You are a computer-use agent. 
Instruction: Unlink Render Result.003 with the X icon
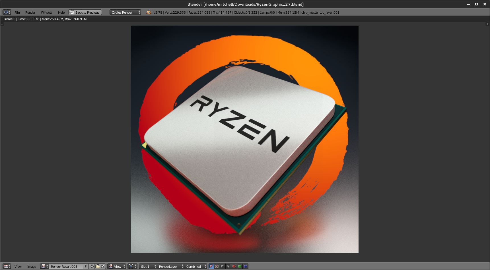click(x=103, y=266)
